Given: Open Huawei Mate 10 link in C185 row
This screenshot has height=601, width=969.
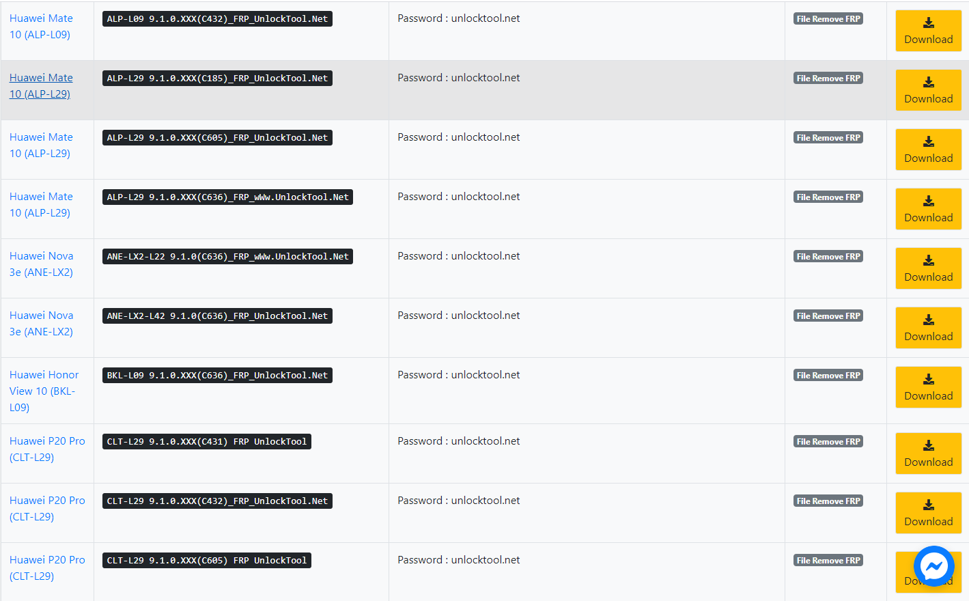Looking at the screenshot, I should [x=41, y=86].
